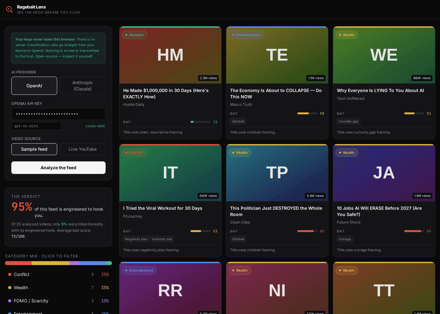Click Entertainment badge on RR card
Viewport: 440px width, 314px height.
coord(139,270)
